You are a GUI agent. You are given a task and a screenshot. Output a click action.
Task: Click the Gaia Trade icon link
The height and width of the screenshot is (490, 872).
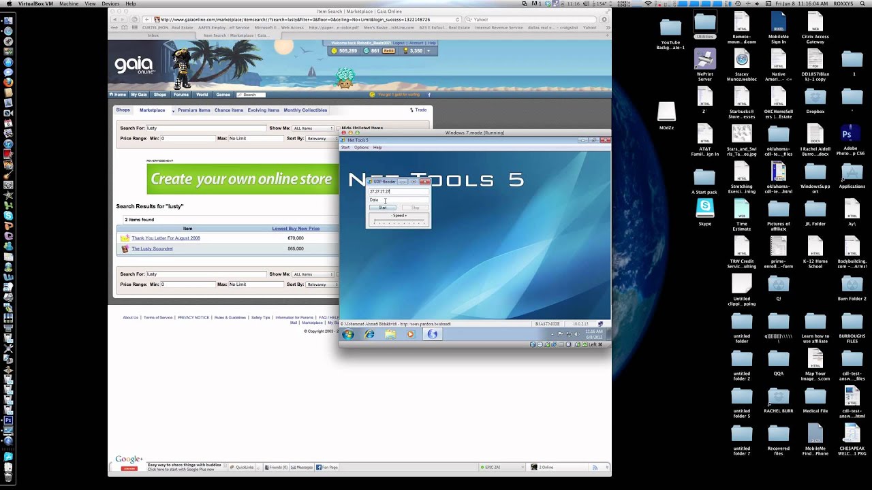click(418, 110)
